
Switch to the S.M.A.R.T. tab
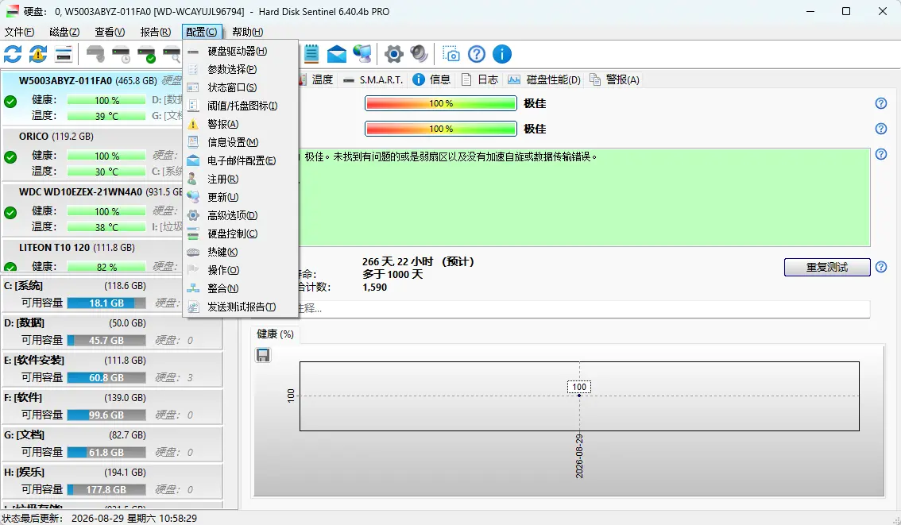(373, 80)
